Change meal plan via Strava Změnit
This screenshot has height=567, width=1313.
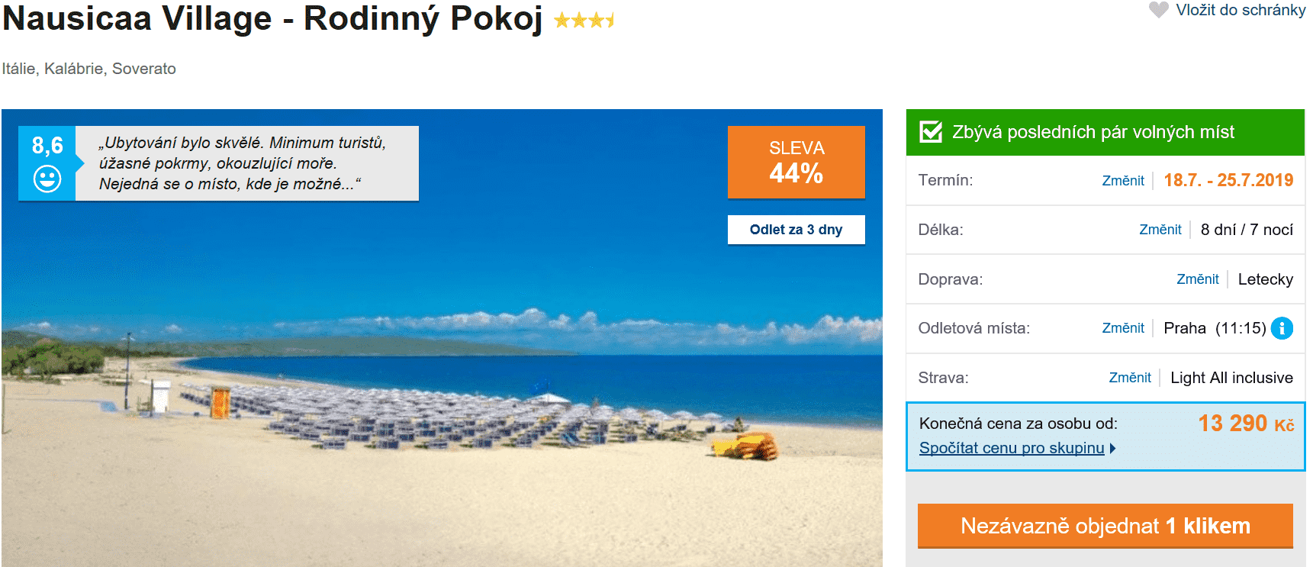pos(1129,378)
